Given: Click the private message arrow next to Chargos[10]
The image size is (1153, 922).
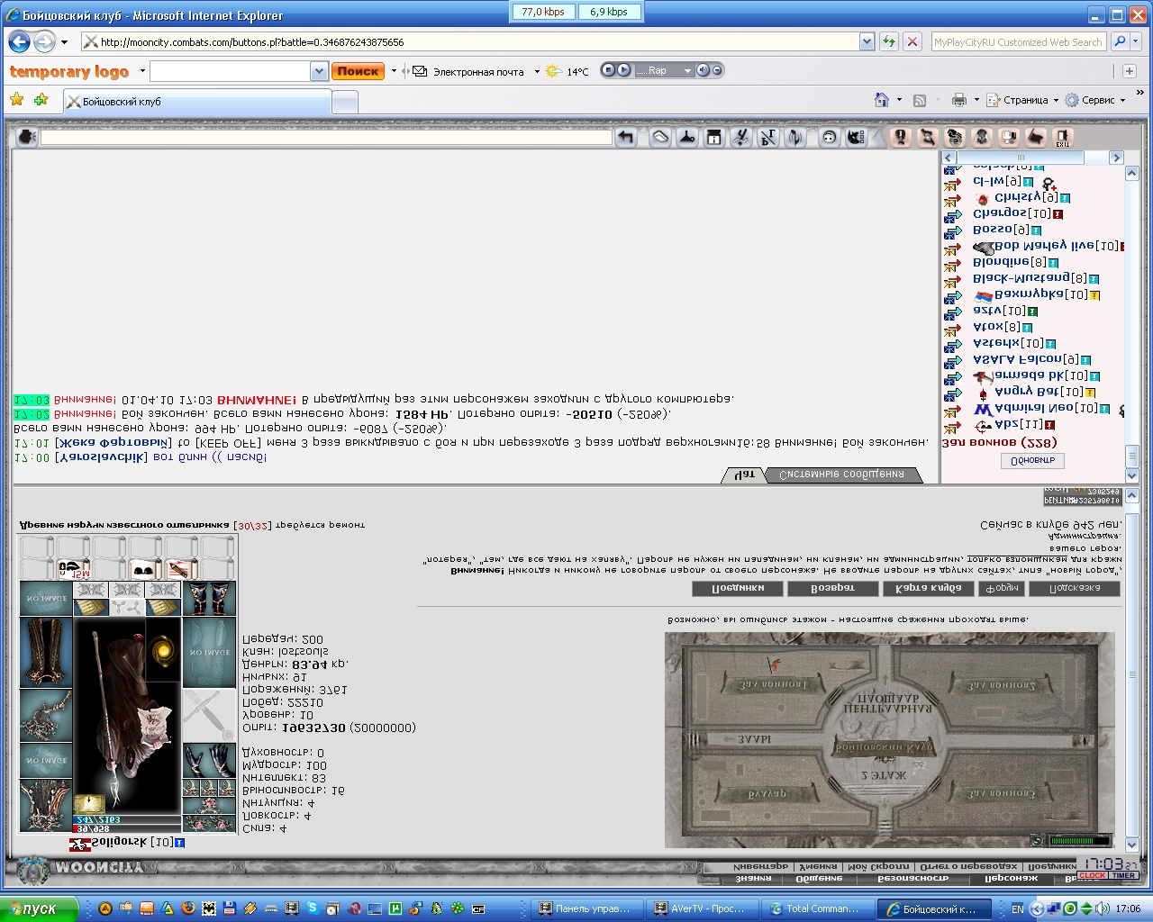Looking at the screenshot, I should [x=952, y=214].
